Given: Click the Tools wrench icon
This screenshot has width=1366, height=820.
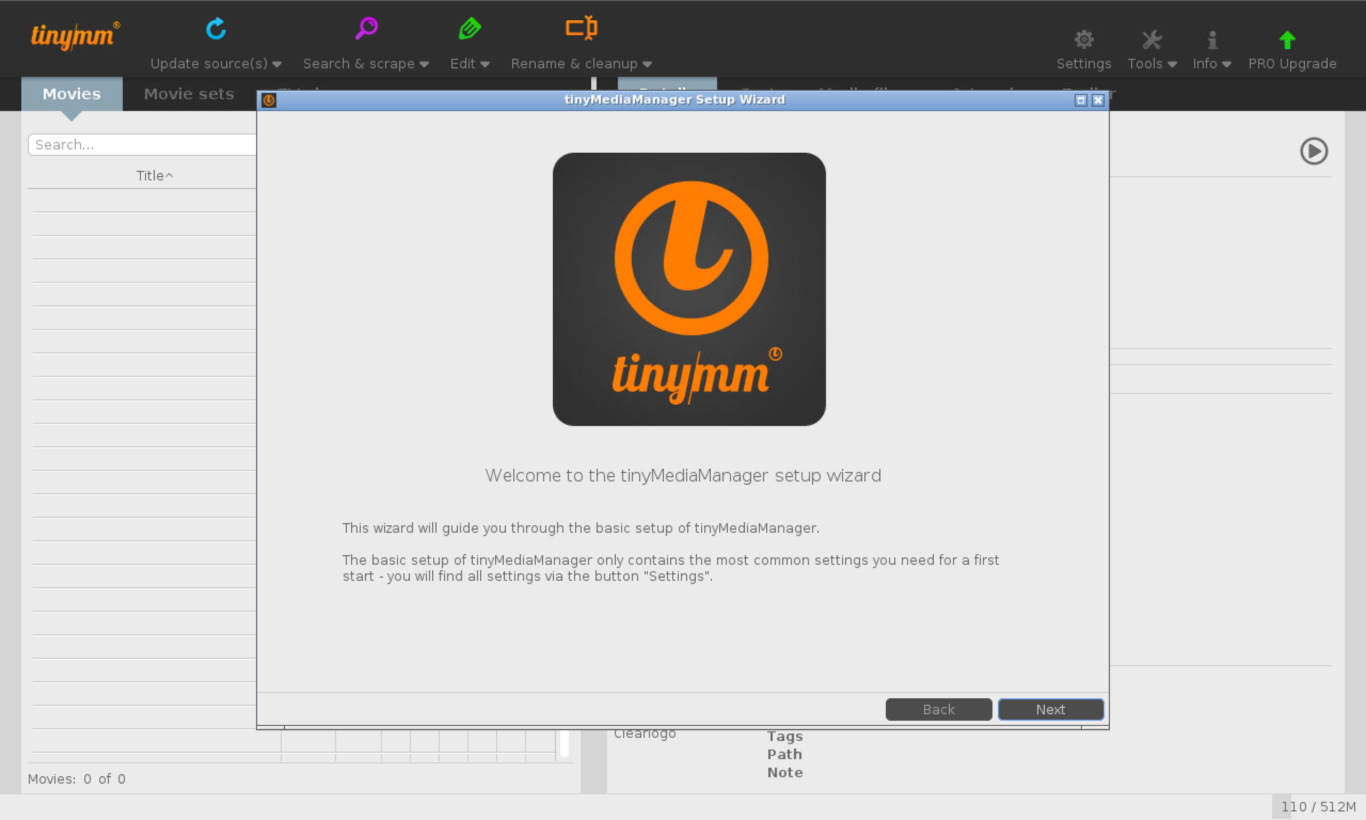Looking at the screenshot, I should pos(1152,40).
